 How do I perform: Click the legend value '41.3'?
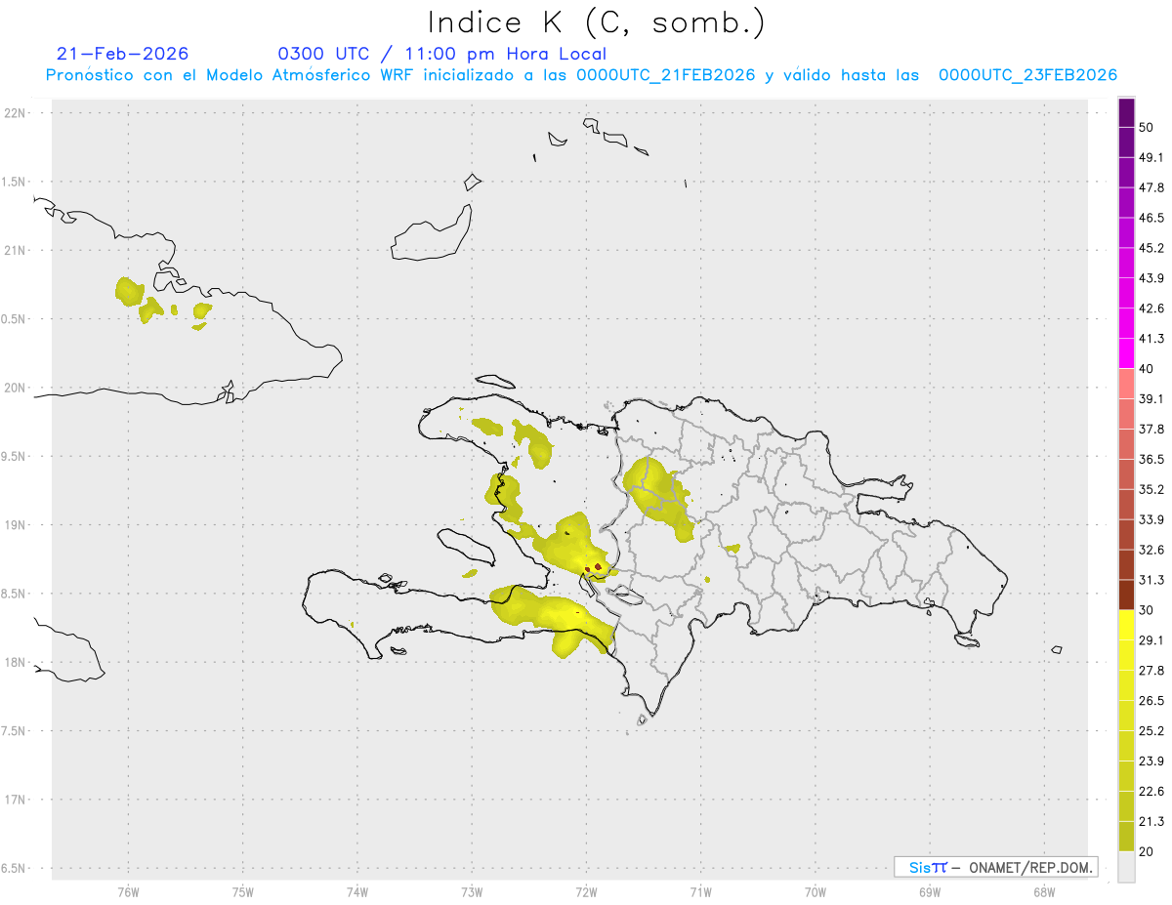[x=1151, y=339]
